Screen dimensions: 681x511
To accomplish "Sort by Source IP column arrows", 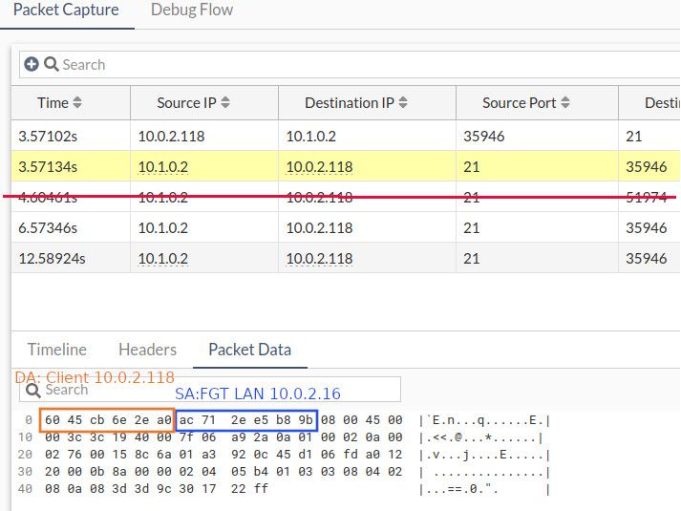I will [x=225, y=102].
